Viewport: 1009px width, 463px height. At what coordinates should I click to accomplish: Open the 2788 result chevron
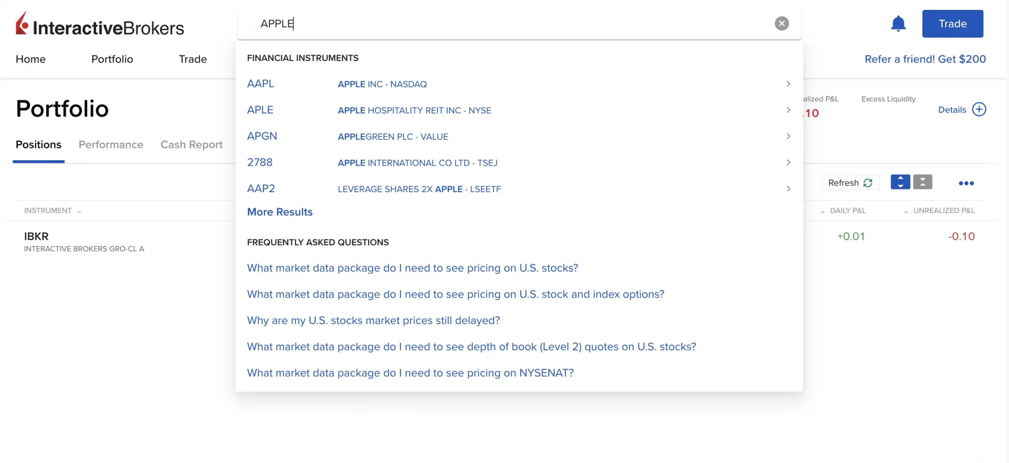tap(788, 163)
